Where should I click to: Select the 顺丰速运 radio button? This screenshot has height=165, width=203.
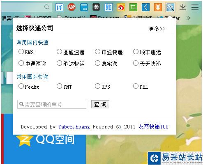point(136,52)
